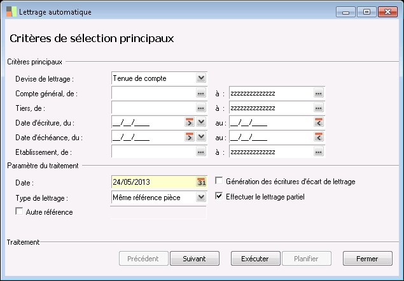The height and width of the screenshot is (281, 404).
Task: Expand the Type de lettrage dropdown
Action: pos(201,198)
